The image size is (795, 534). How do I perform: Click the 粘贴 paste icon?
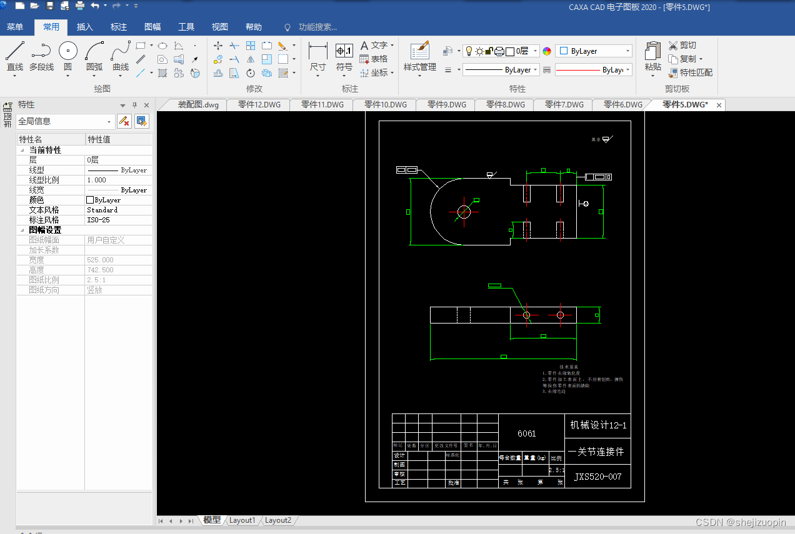point(652,51)
